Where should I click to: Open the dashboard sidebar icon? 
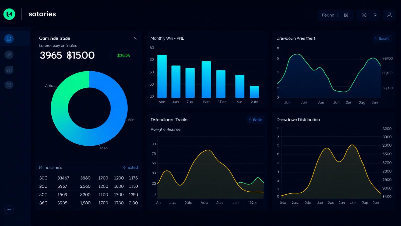pyautogui.click(x=9, y=39)
